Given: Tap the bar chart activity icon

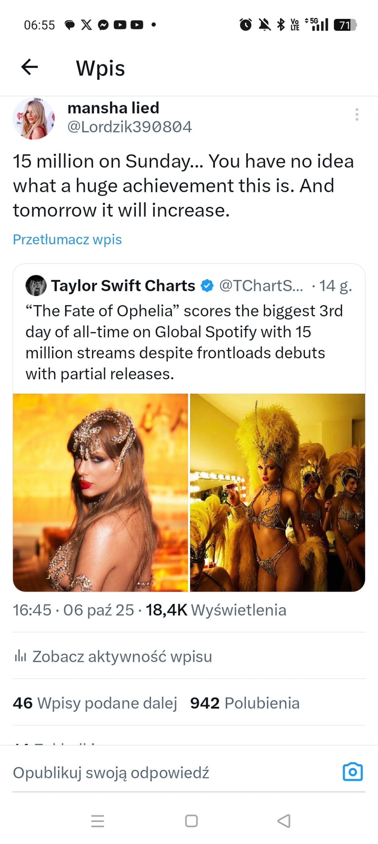Looking at the screenshot, I should pyautogui.click(x=20, y=656).
